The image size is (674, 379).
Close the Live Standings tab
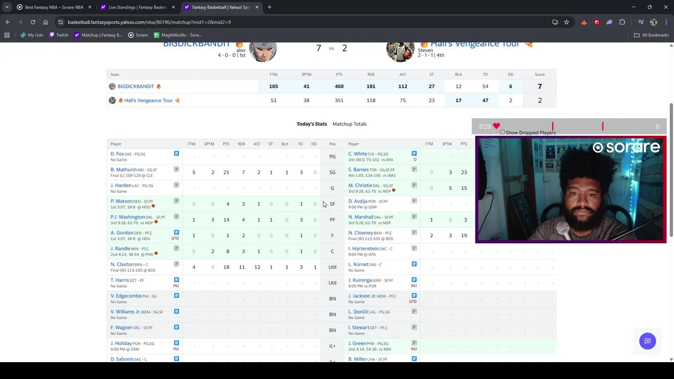(173, 7)
